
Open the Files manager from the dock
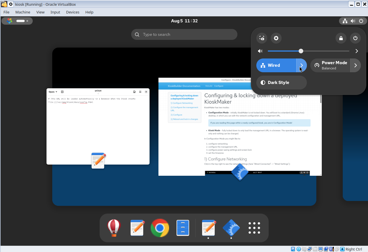coord(183,228)
